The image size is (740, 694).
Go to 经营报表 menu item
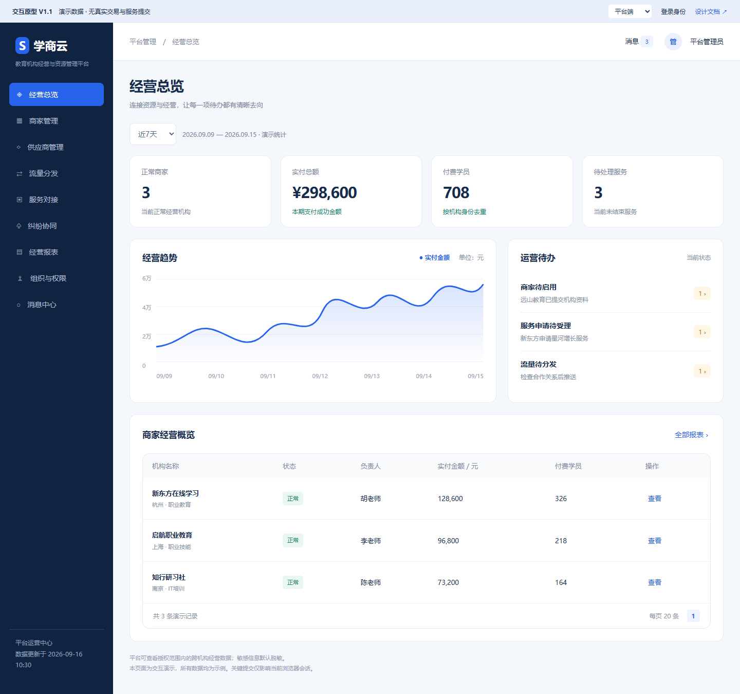[x=57, y=252]
